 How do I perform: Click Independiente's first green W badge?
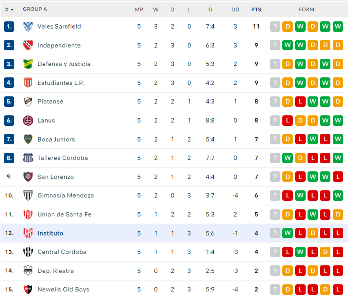288,46
